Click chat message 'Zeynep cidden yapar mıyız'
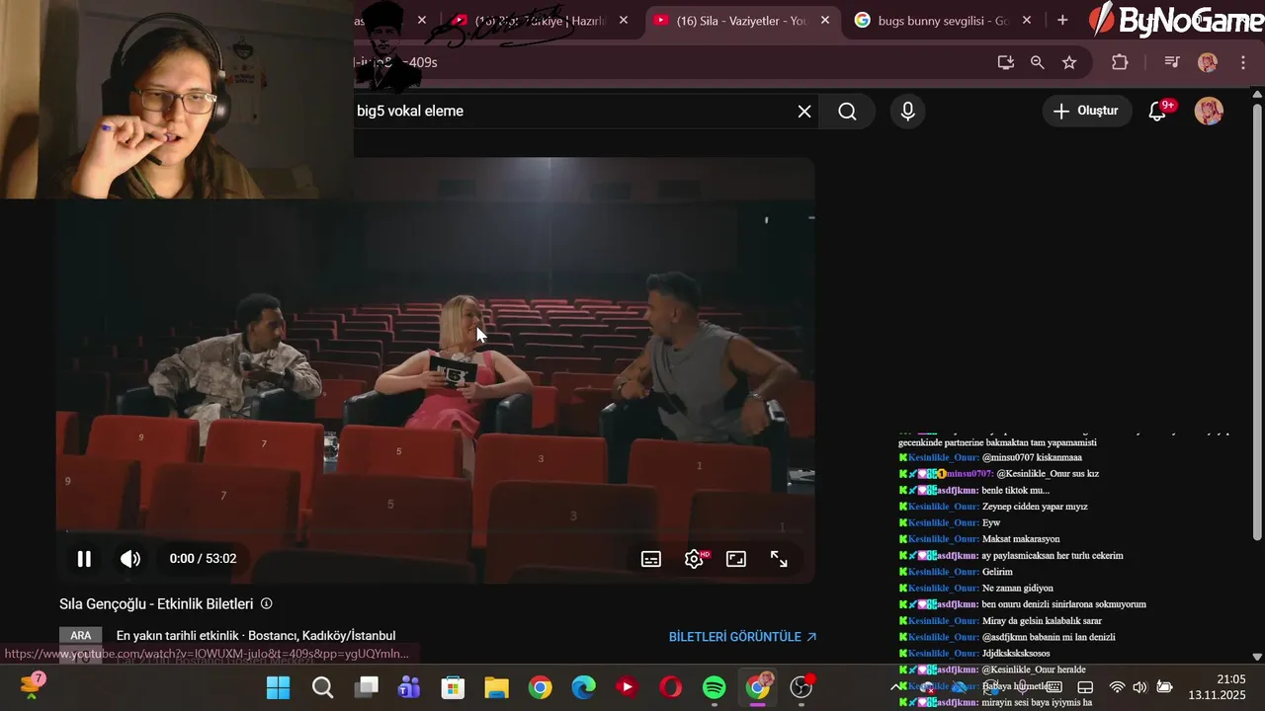 tap(1035, 507)
